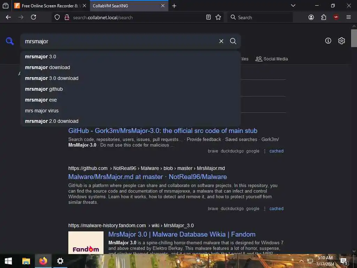List all tabs dropdown arrow
Viewport: 357px width, 268px height.
293,6
